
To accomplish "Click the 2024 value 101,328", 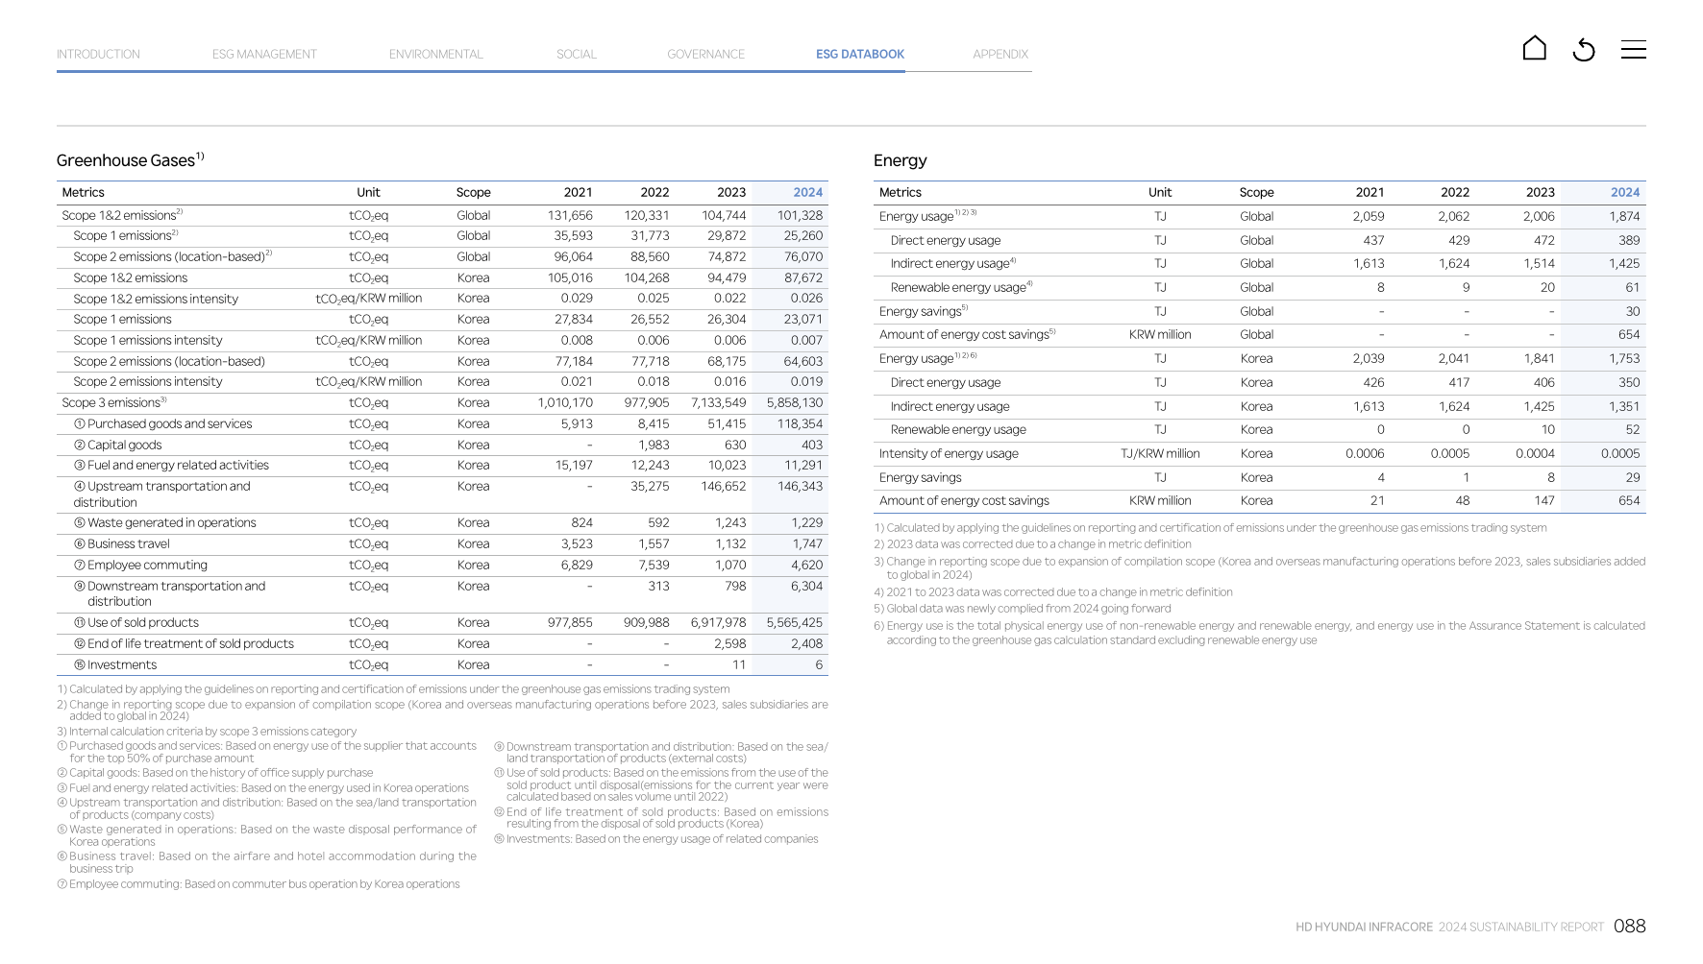I will tap(800, 216).
